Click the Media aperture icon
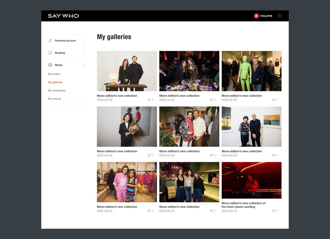Screen dimensions: 330x239 coord(50,65)
